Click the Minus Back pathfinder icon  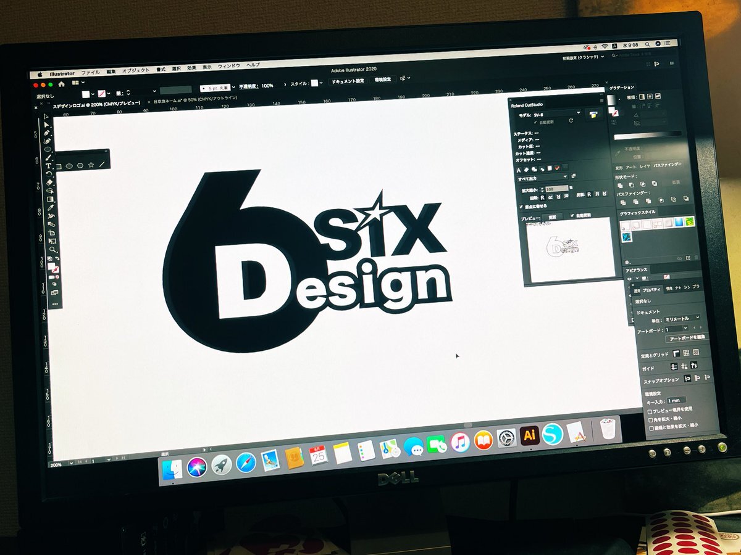pyautogui.click(x=685, y=198)
